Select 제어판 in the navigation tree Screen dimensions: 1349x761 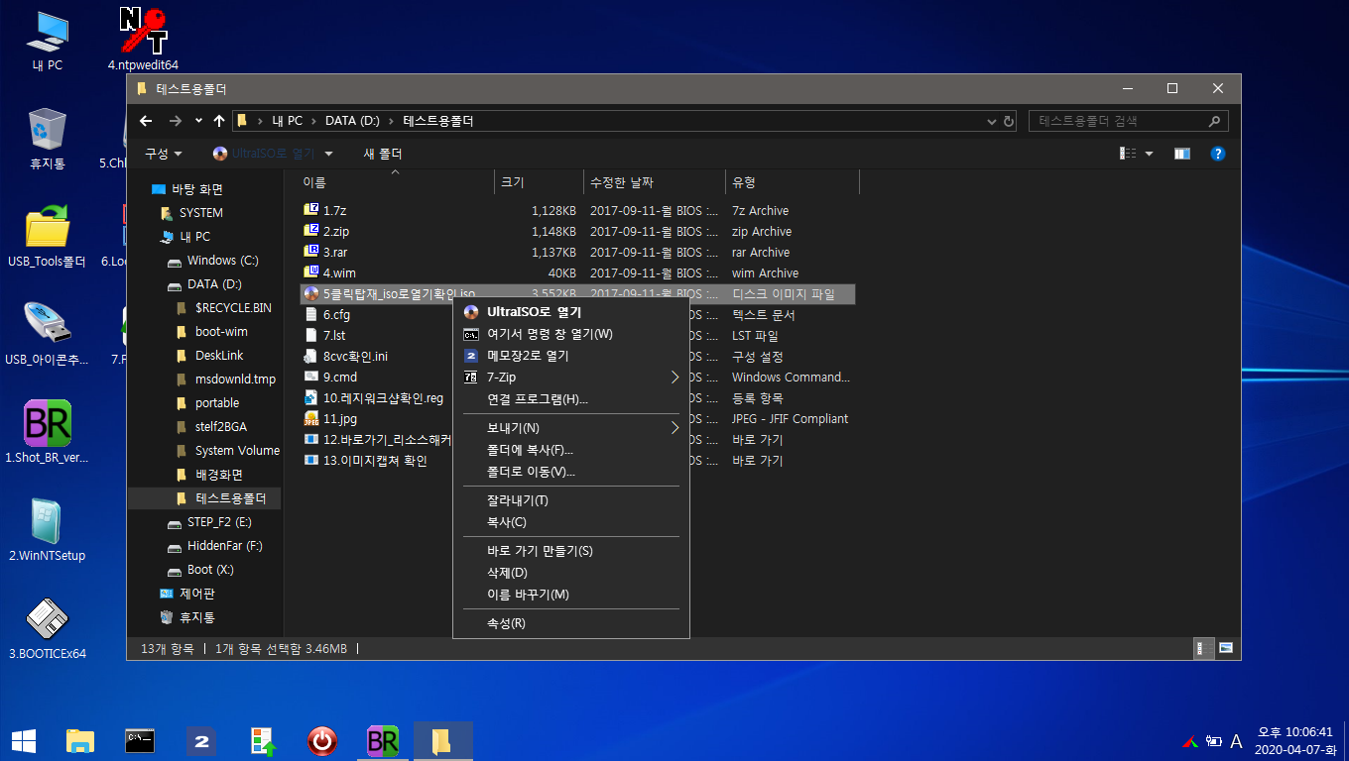point(196,594)
